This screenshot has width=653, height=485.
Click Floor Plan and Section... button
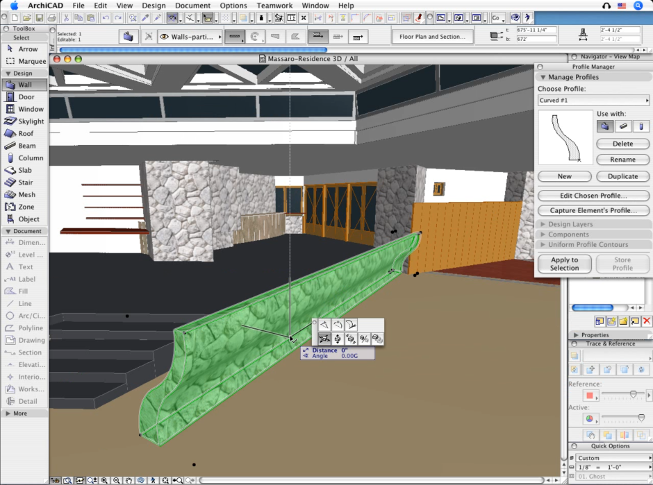432,37
